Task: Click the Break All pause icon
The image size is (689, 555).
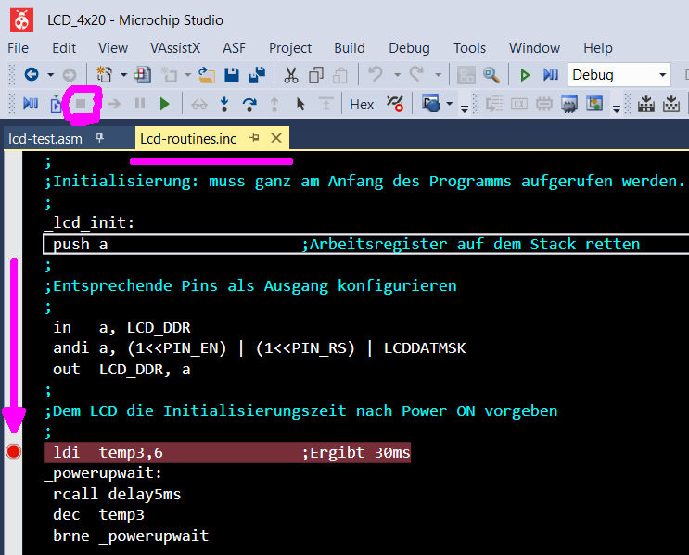Action: point(140,104)
